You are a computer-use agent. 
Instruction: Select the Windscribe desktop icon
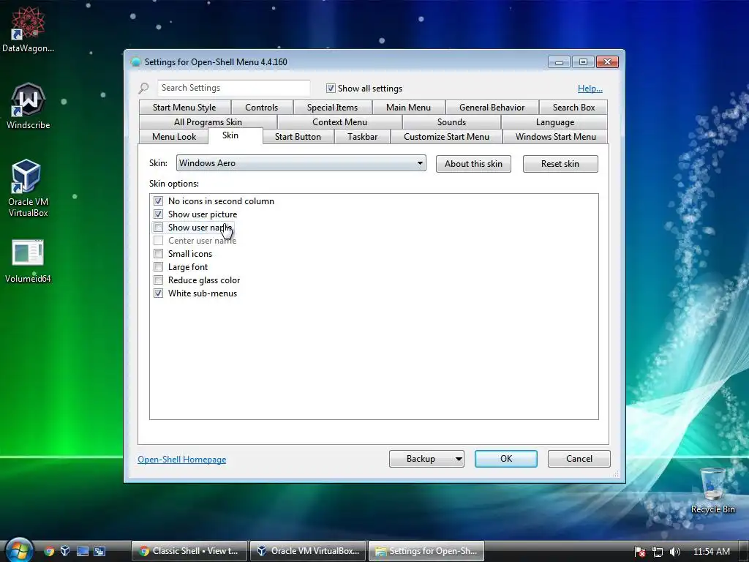28,106
